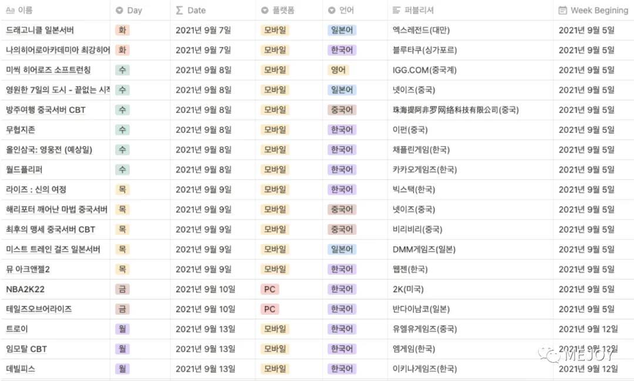Click the calendar icon beside Week Begining header
The width and height of the screenshot is (634, 381).
(x=562, y=10)
